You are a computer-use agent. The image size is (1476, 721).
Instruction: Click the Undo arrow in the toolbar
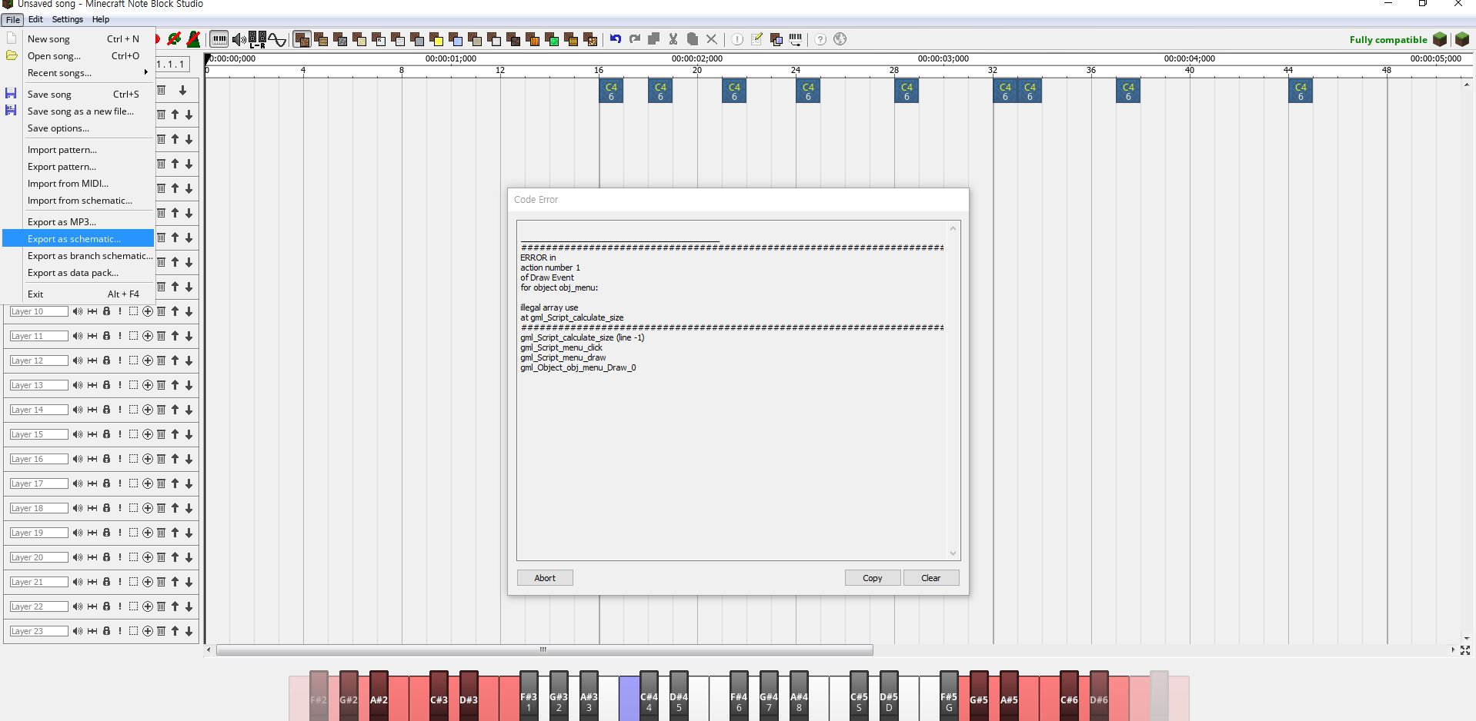(616, 38)
